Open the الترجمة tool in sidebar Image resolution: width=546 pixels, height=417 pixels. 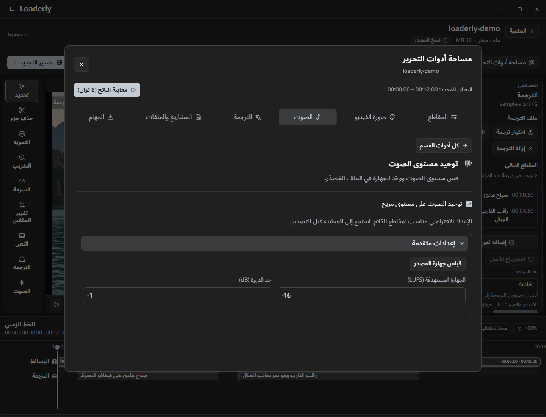click(22, 263)
